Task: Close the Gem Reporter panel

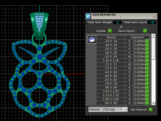Action: coord(155,16)
